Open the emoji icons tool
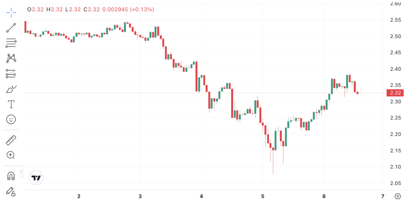This screenshot has width=412, height=207. coord(11,119)
